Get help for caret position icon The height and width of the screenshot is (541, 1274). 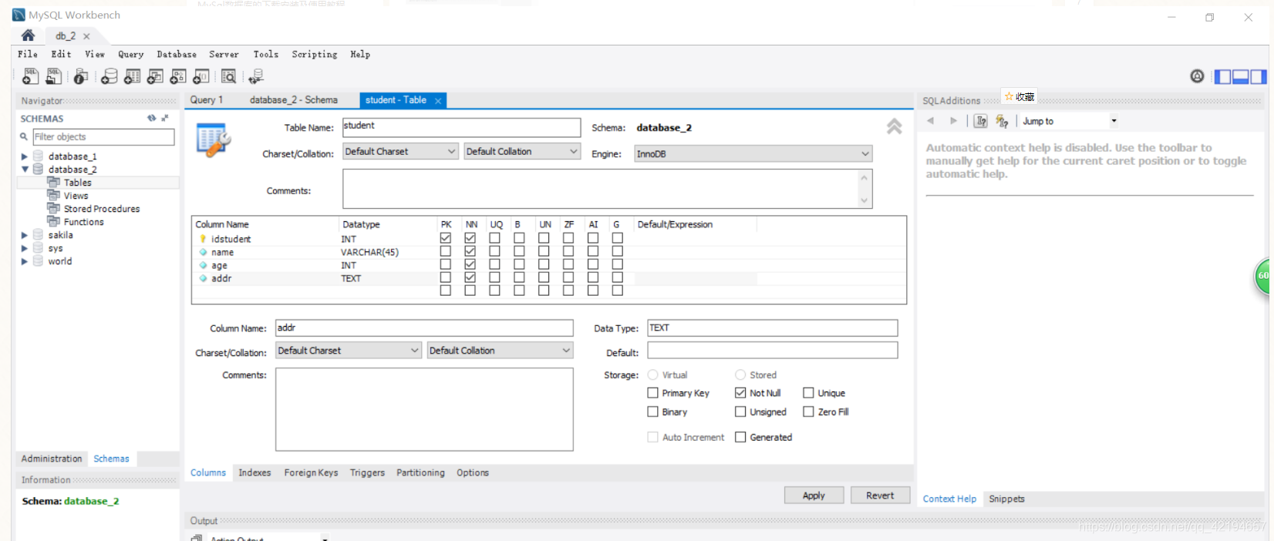(x=981, y=121)
